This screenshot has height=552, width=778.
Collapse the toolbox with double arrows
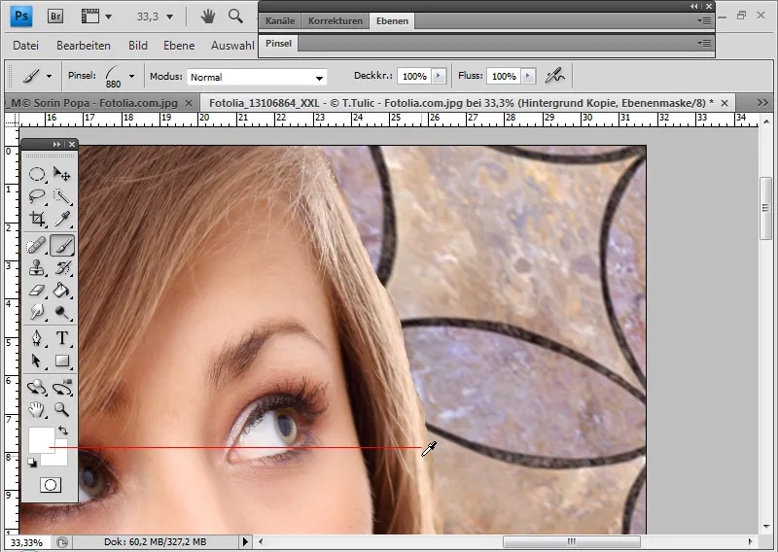(x=56, y=144)
